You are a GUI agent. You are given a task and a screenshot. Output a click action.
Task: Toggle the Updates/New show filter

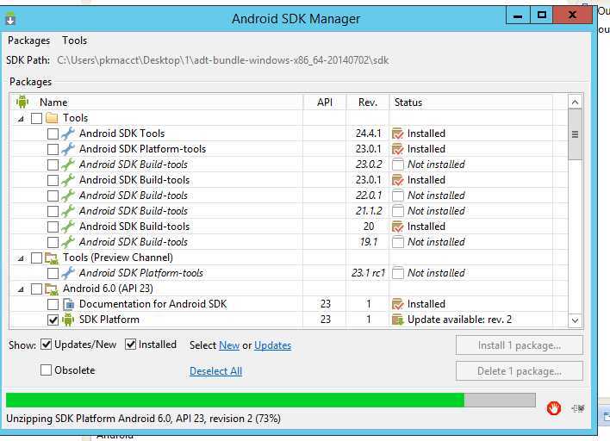(x=46, y=345)
